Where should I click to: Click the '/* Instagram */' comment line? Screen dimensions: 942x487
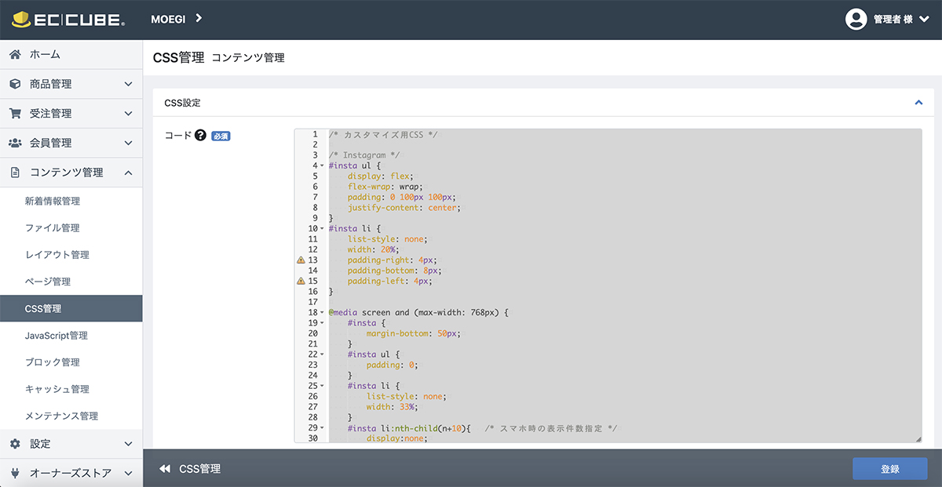(x=364, y=155)
